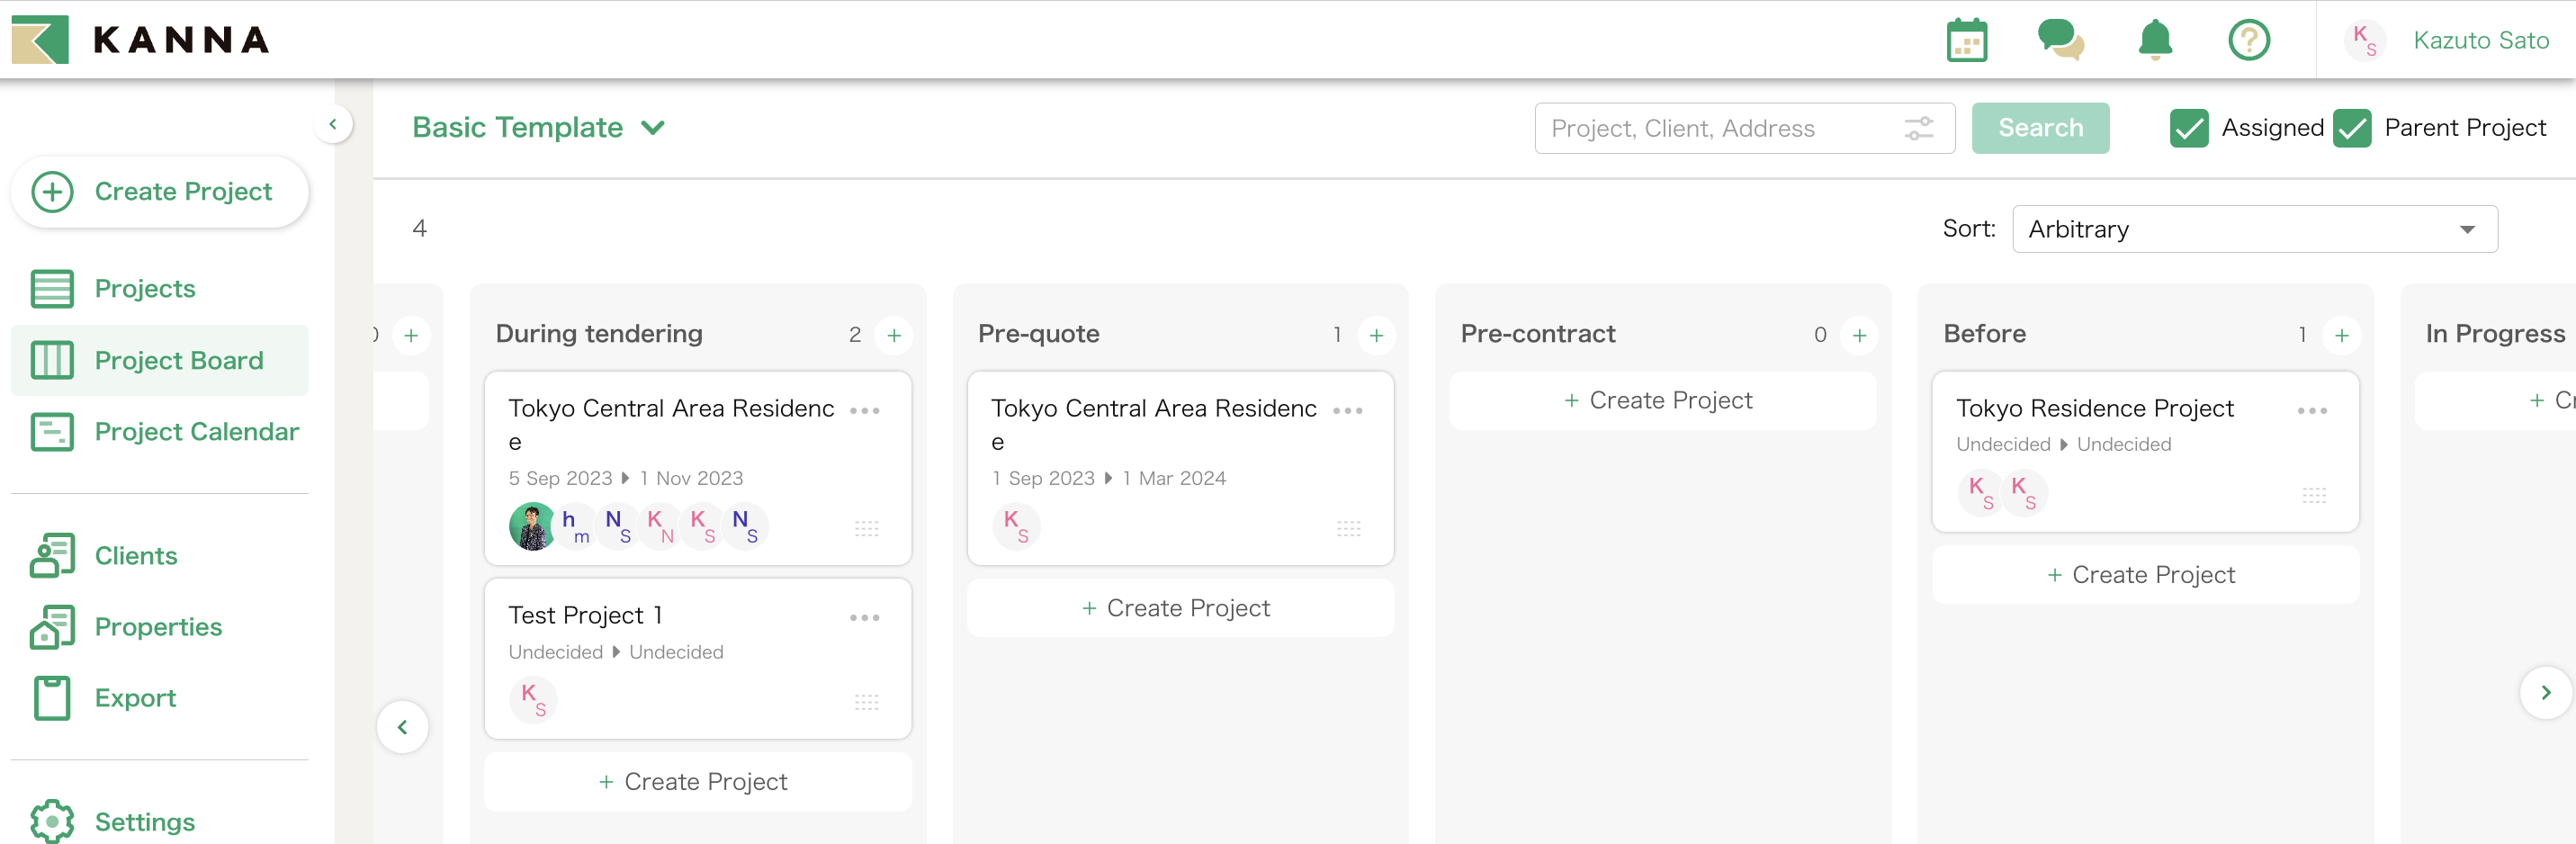Open three-dot menu on Tokyo Residence Project
This screenshot has width=2576, height=844.
tap(2311, 411)
